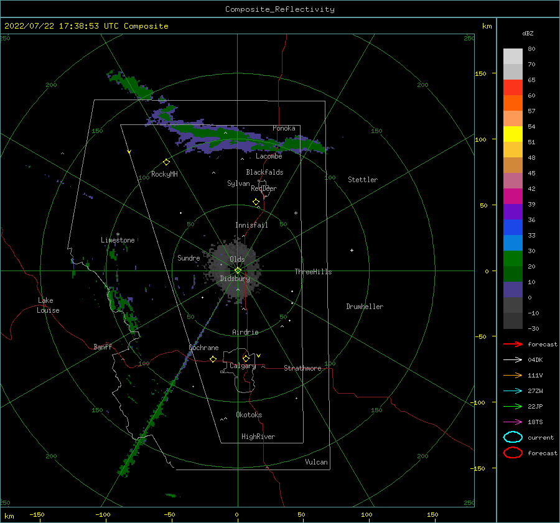560x523 pixels.
Task: Select the bright green 20-30 dBZ swatch
Action: tap(513, 259)
